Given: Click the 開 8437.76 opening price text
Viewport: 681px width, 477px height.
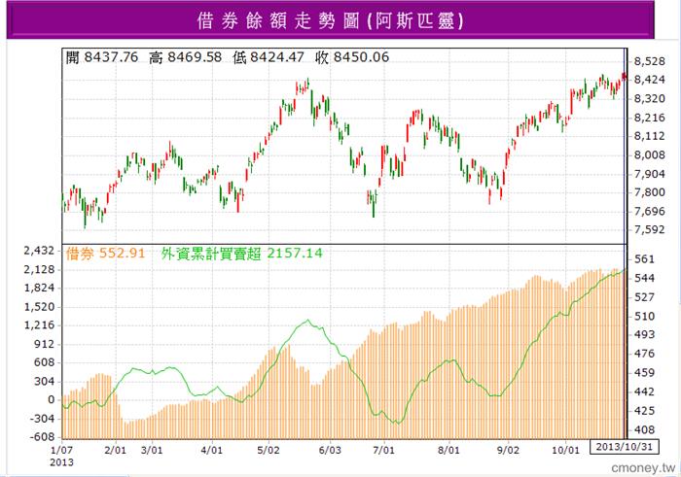Looking at the screenshot, I should click(x=102, y=57).
